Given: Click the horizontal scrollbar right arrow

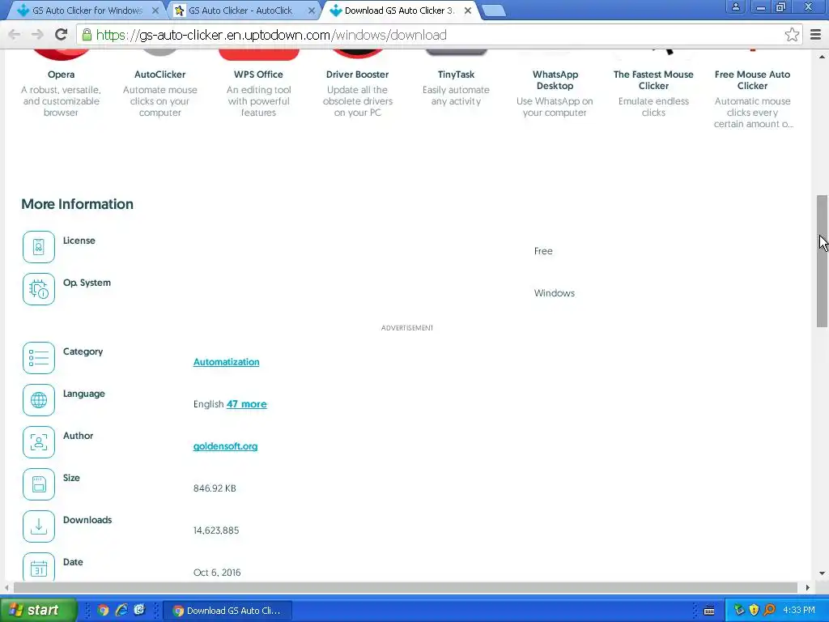Looking at the screenshot, I should tap(807, 588).
